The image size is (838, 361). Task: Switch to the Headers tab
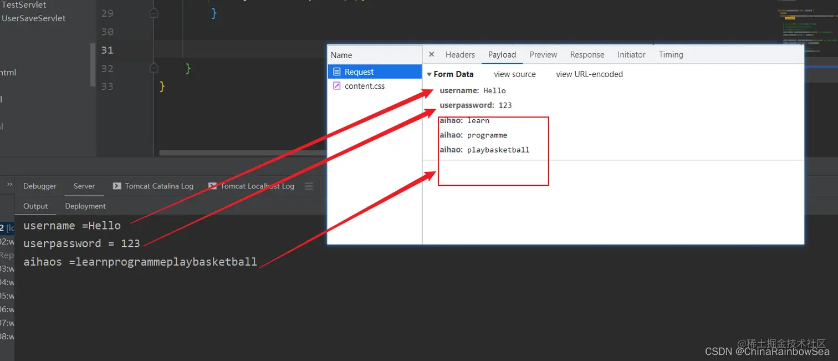[460, 55]
